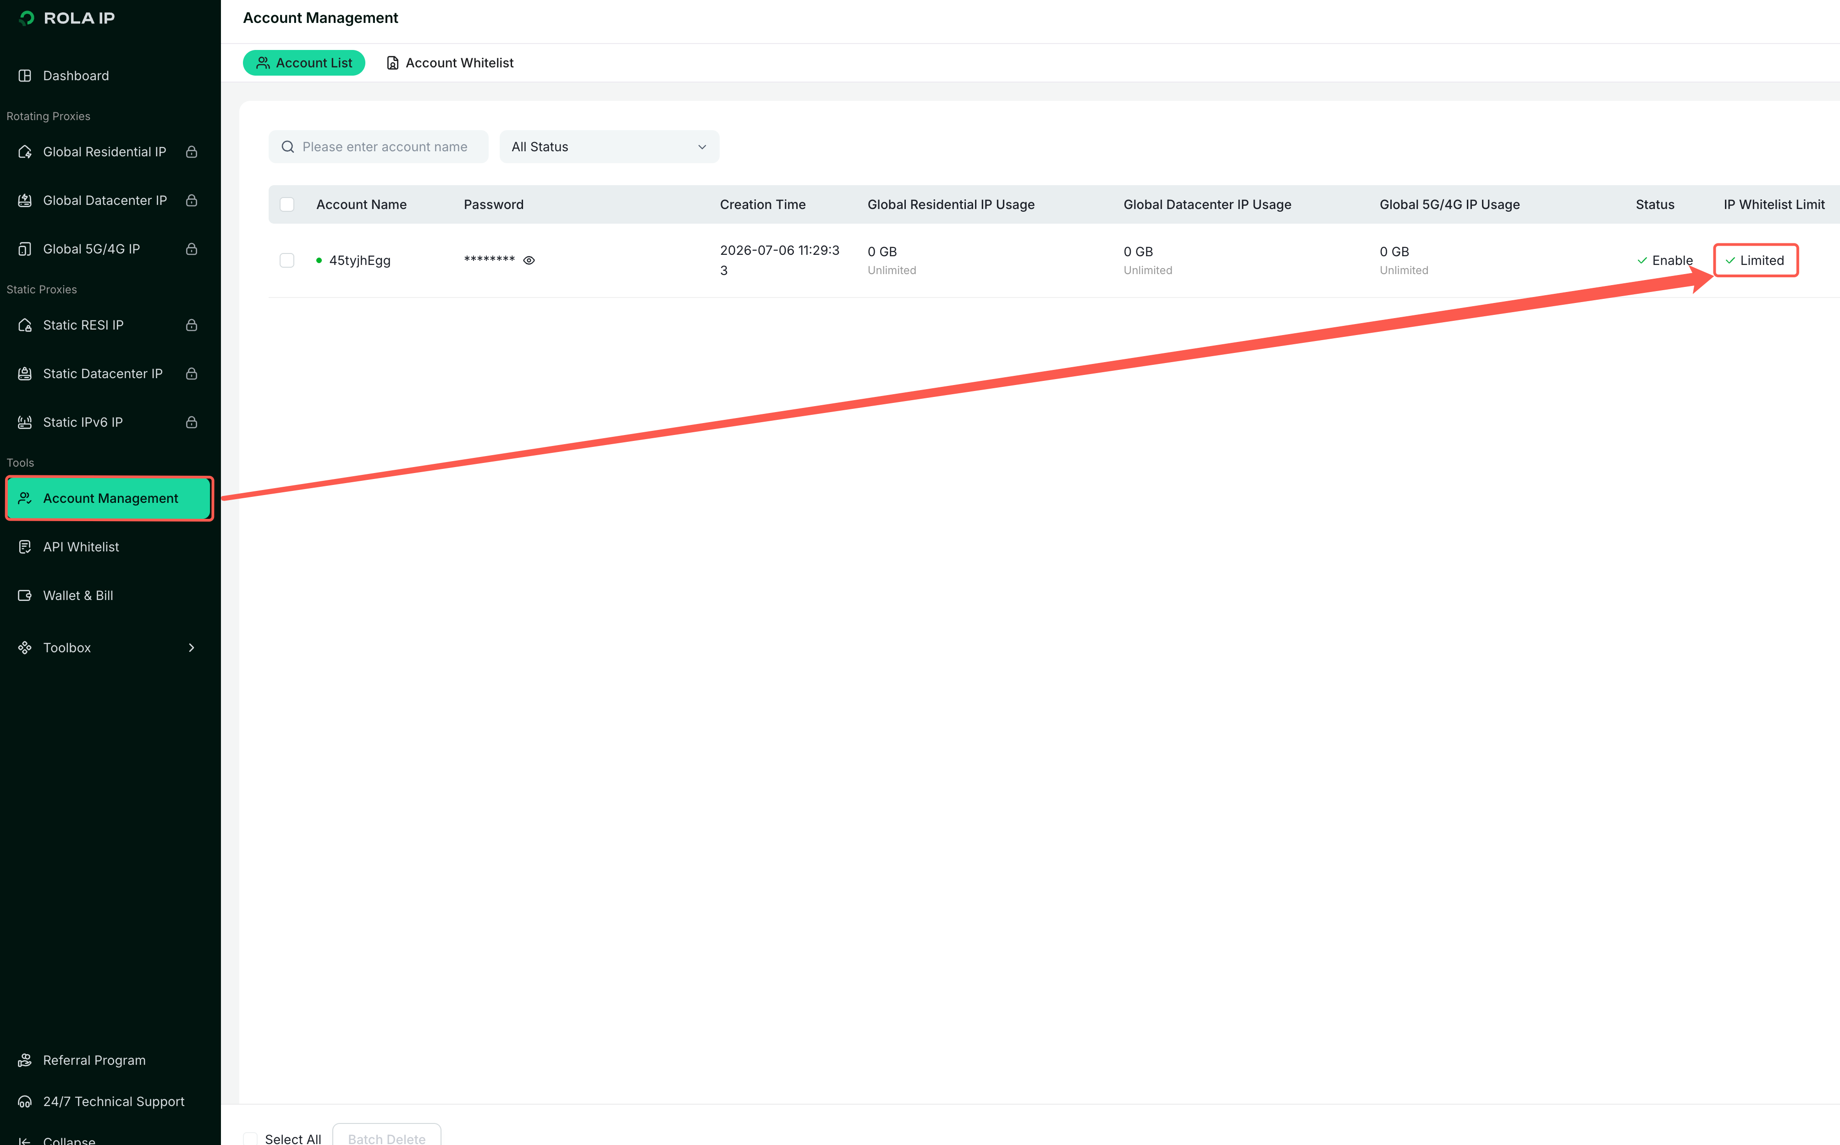Click the Account Management people icon
This screenshot has width=1840, height=1145.
click(x=25, y=498)
